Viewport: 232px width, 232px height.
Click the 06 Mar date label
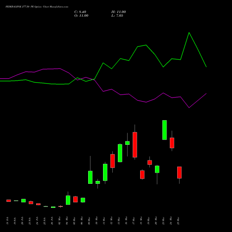[x=82, y=221]
